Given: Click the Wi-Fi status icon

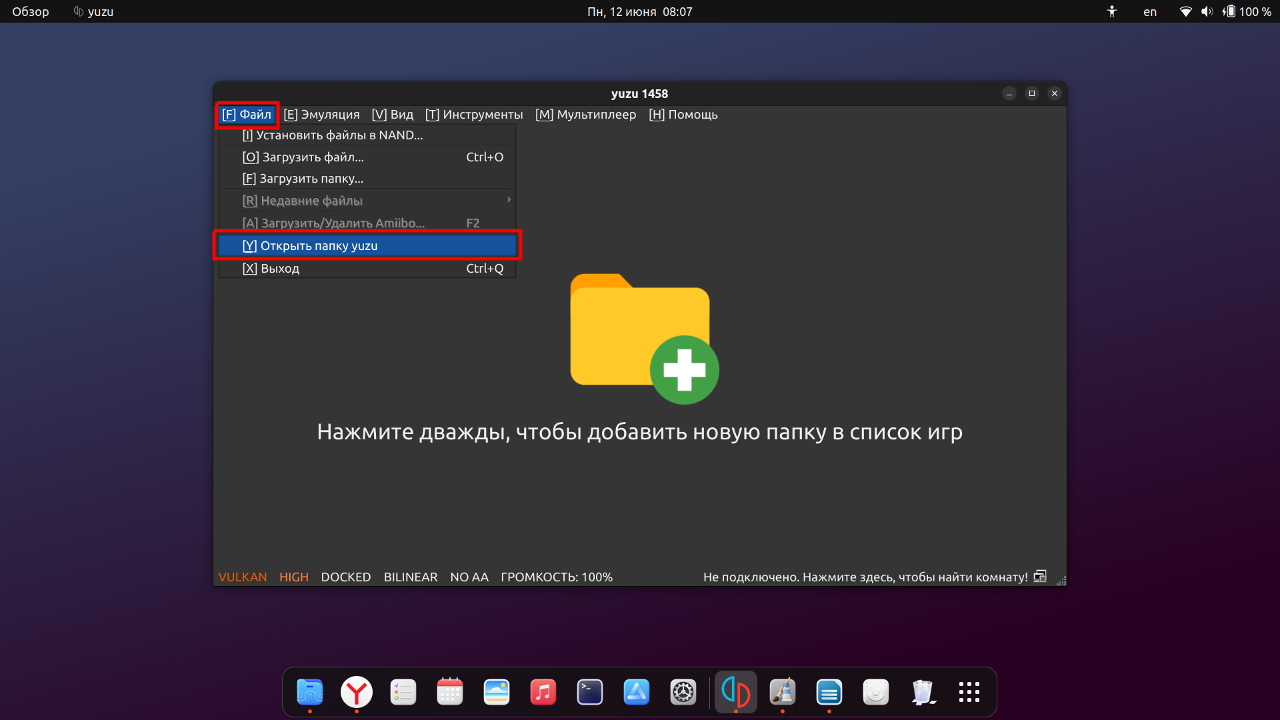Looking at the screenshot, I should pos(1185,11).
